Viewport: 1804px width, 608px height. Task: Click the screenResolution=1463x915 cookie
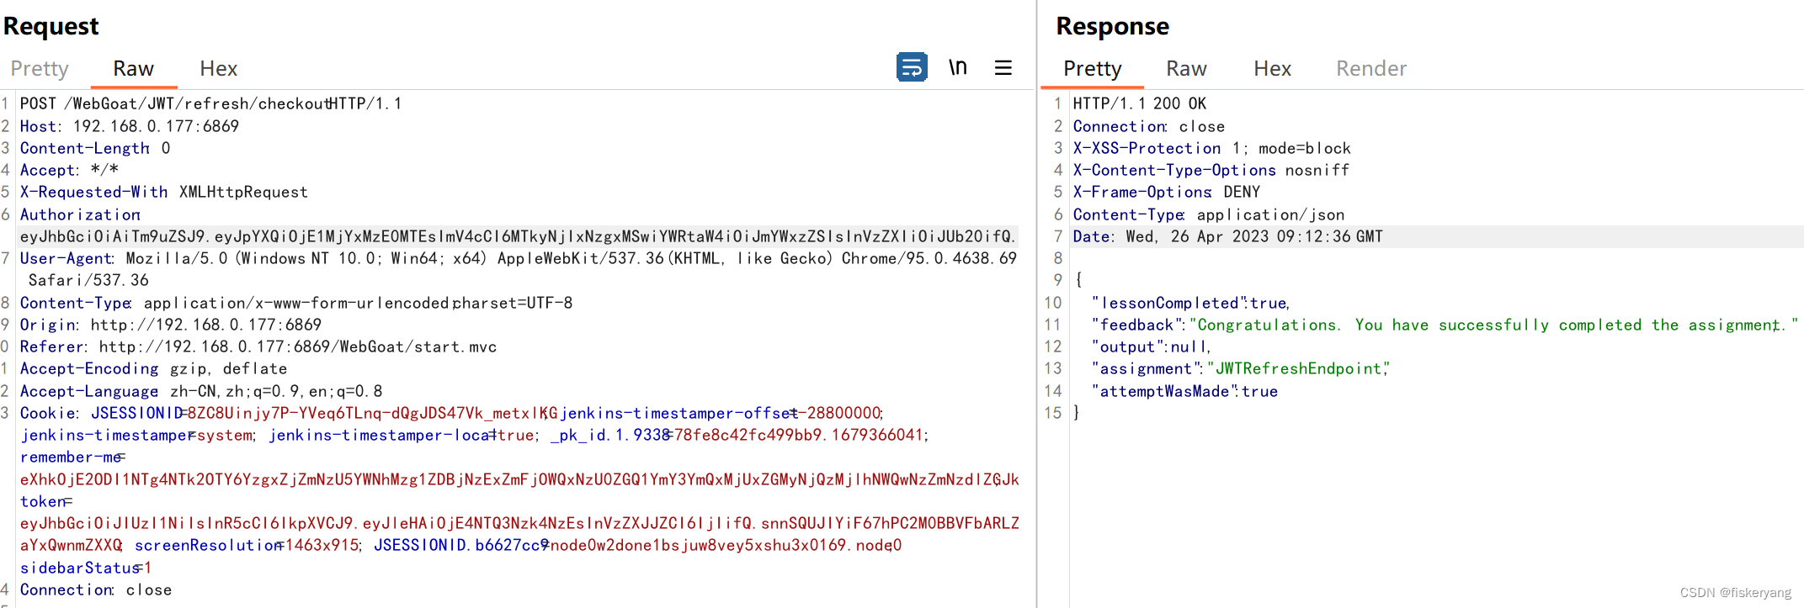tap(247, 545)
